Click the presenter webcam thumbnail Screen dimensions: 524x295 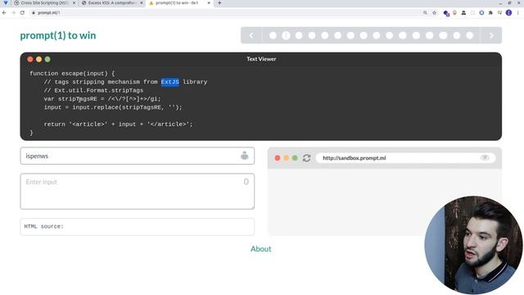pyautogui.click(x=473, y=245)
